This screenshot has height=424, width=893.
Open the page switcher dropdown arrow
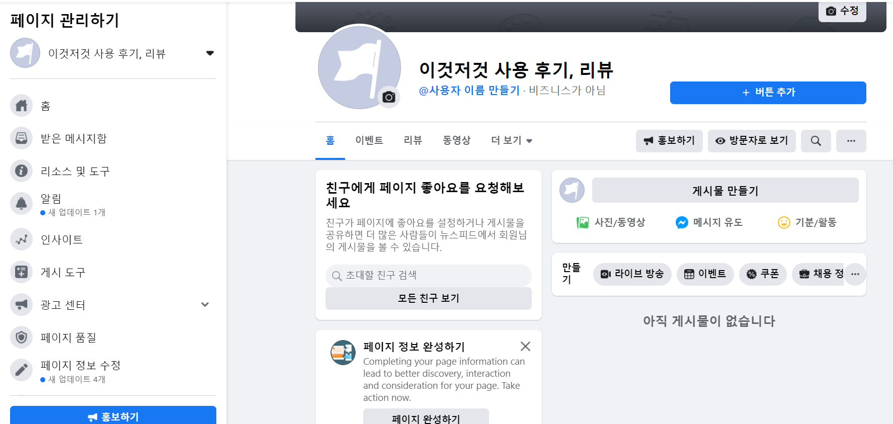(210, 53)
